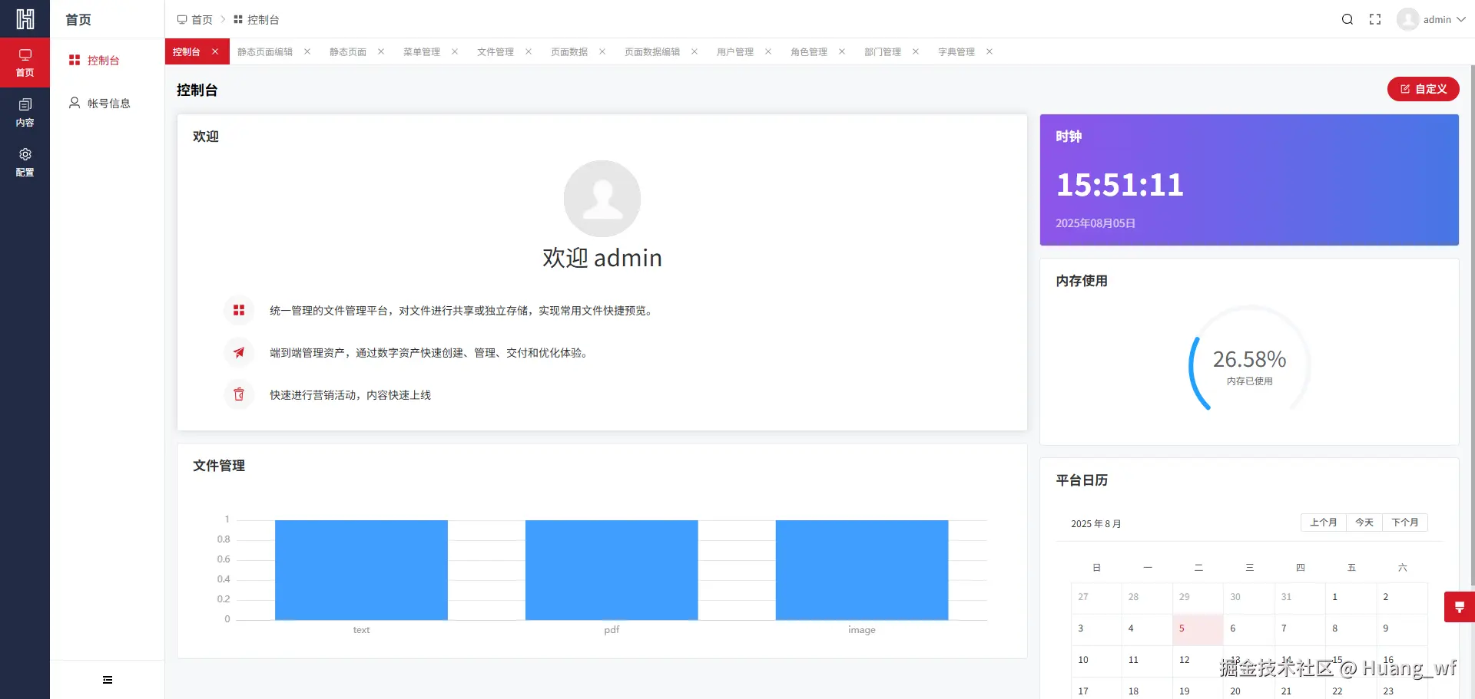Open the 首页 sidebar section

pyautogui.click(x=25, y=62)
